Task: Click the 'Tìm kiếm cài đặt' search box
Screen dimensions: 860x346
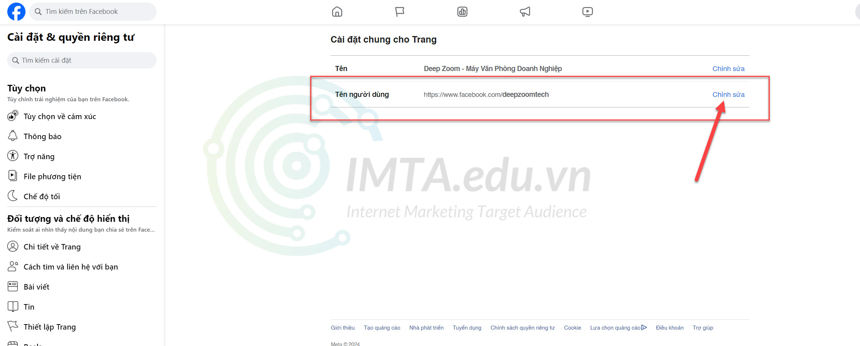Action: tap(82, 60)
